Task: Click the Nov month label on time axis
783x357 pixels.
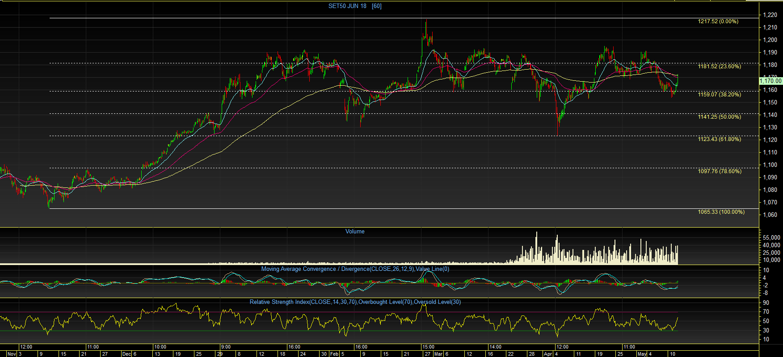Action: [x=12, y=354]
